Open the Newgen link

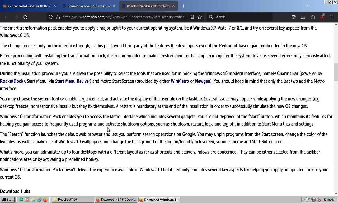(x=203, y=81)
